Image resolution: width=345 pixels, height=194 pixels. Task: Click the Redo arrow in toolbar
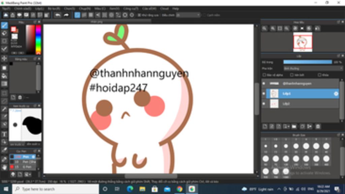tap(66, 15)
